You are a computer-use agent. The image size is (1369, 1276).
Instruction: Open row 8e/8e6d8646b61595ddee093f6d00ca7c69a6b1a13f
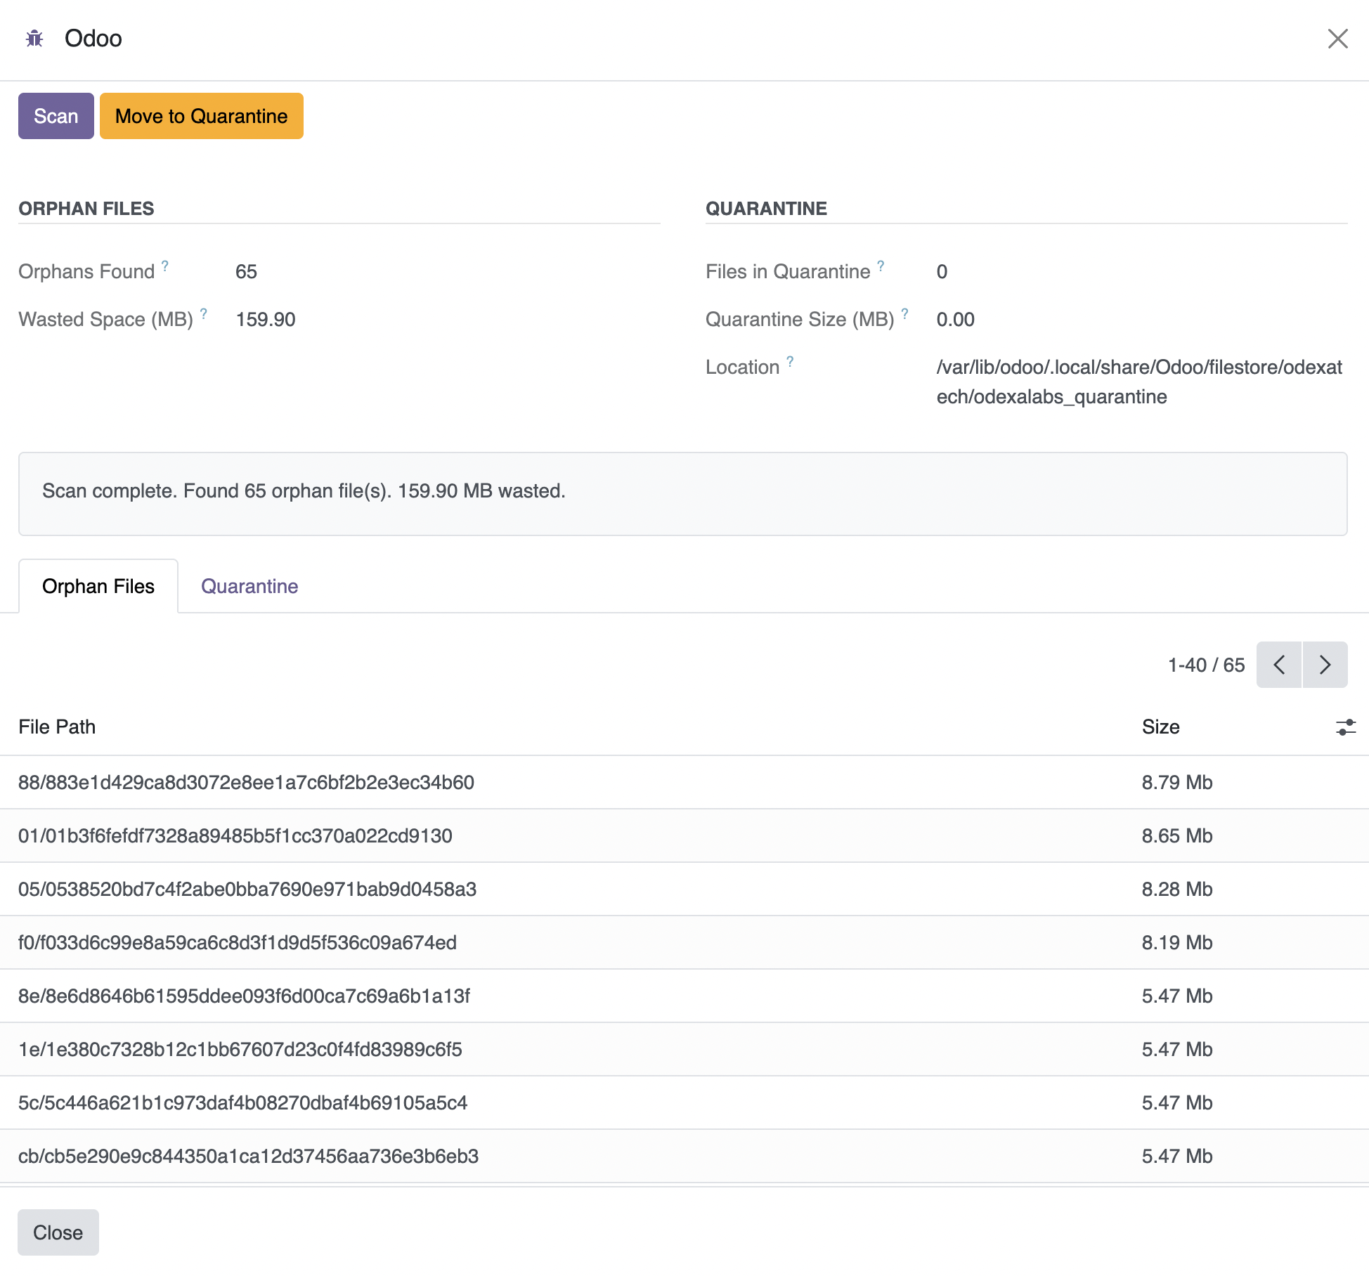pos(684,996)
